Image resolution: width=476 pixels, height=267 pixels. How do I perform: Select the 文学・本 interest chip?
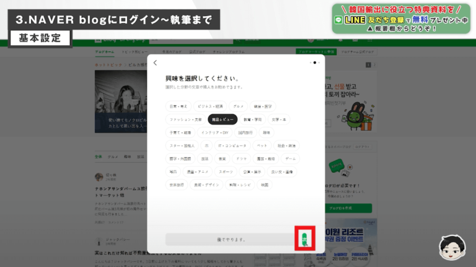pyautogui.click(x=279, y=120)
